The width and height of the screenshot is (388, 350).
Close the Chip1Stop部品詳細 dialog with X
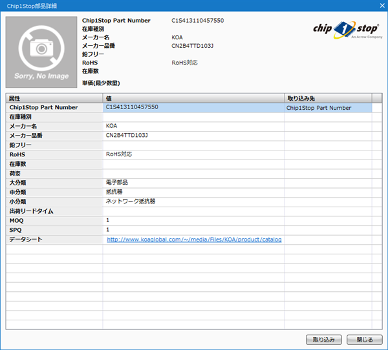point(382,5)
